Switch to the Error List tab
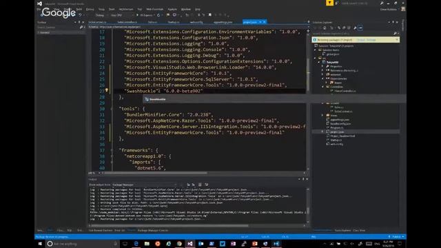This screenshot has width=441, height=248. click(x=119, y=230)
